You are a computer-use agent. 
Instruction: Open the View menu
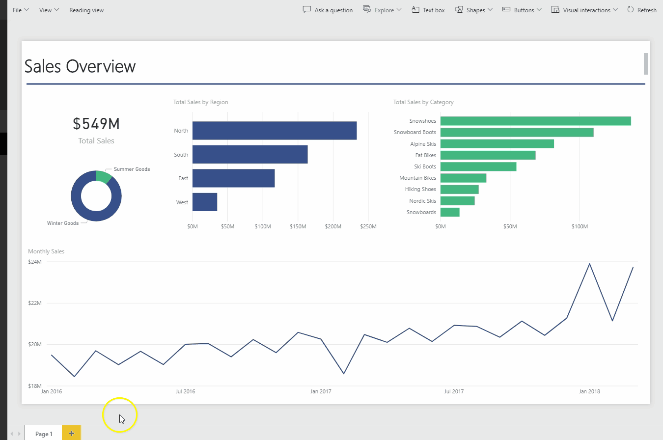click(x=49, y=10)
